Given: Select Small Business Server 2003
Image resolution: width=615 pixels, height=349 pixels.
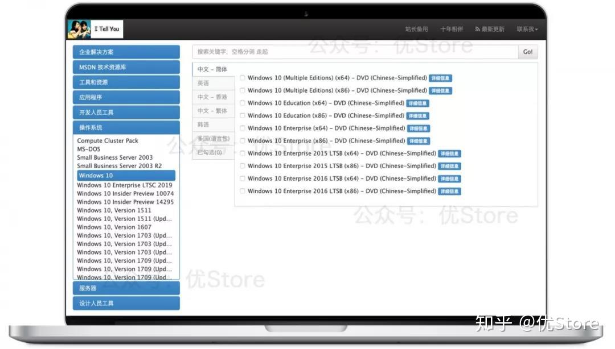Looking at the screenshot, I should (x=114, y=157).
